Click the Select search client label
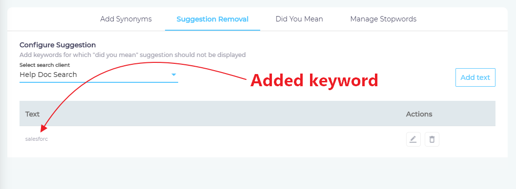The height and width of the screenshot is (189, 516). pos(45,65)
